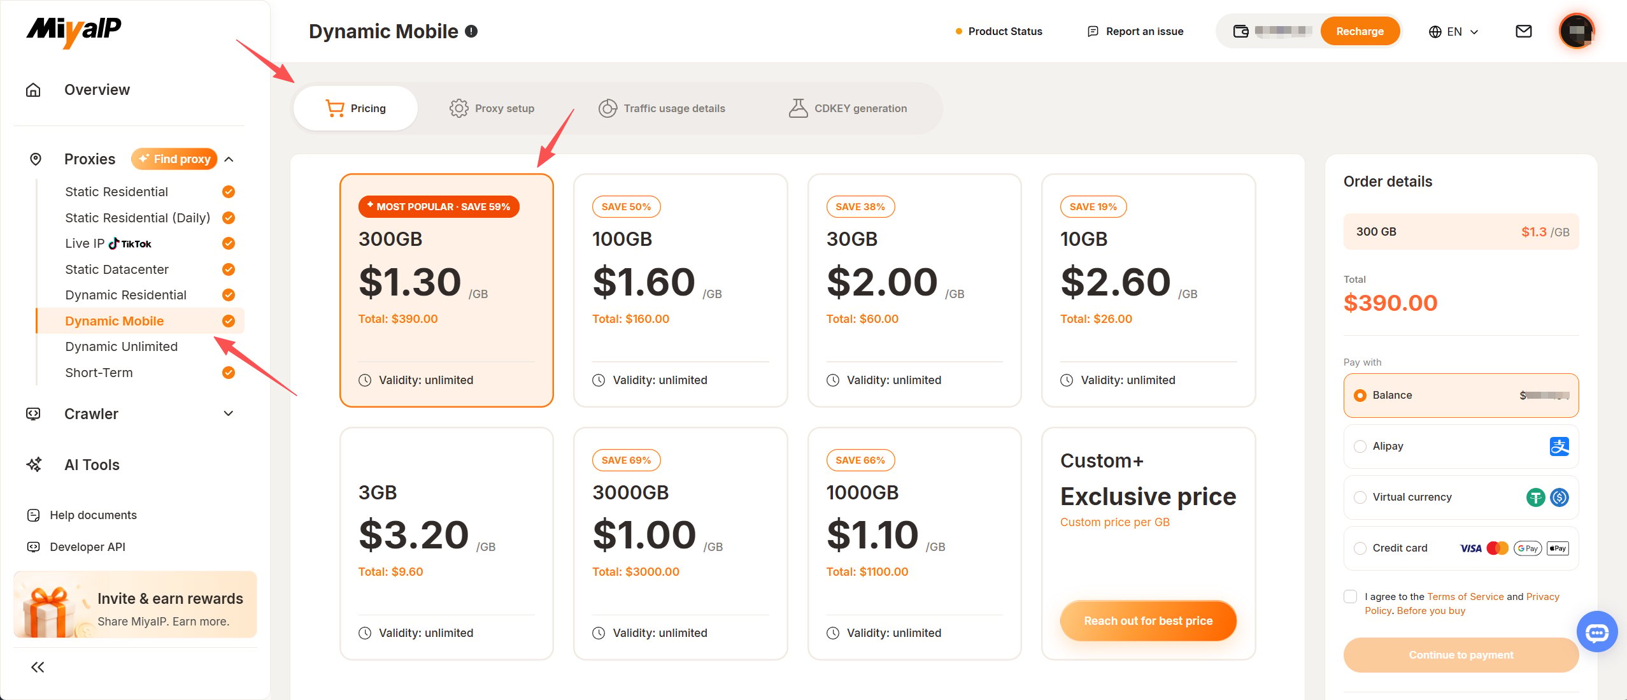Click Reach out for best price
The width and height of the screenshot is (1627, 700).
tap(1148, 621)
